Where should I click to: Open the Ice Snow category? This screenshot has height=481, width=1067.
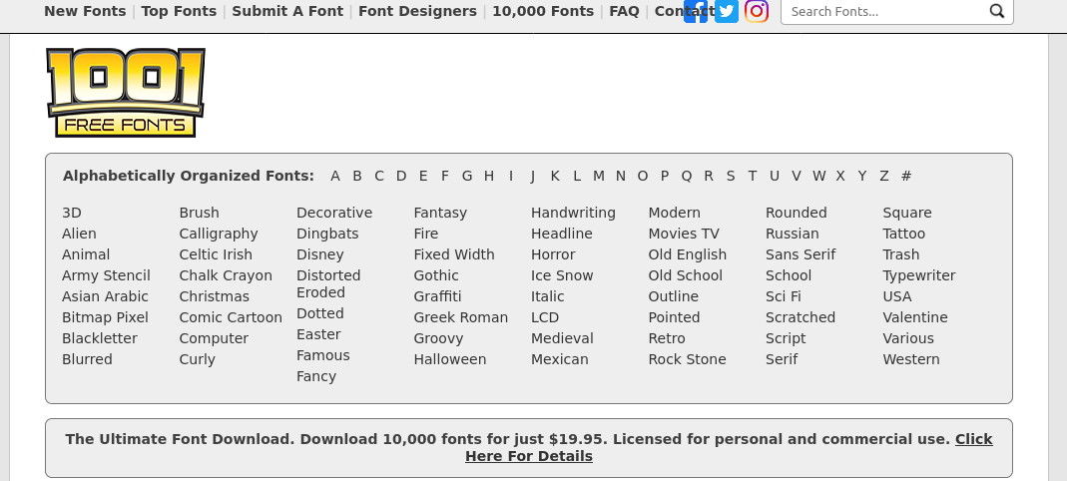tap(562, 275)
